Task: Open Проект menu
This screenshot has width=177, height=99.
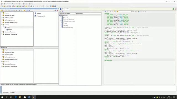Action: point(20,4)
